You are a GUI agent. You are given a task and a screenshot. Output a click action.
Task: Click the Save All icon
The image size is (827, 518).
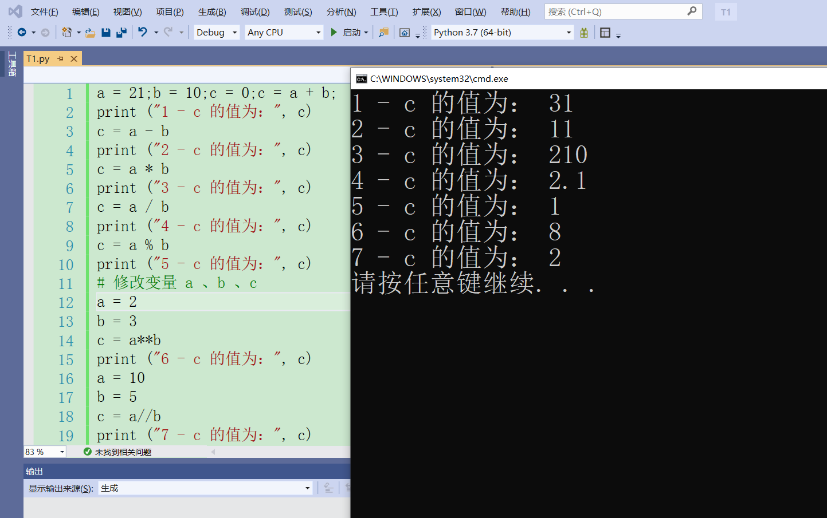121,33
